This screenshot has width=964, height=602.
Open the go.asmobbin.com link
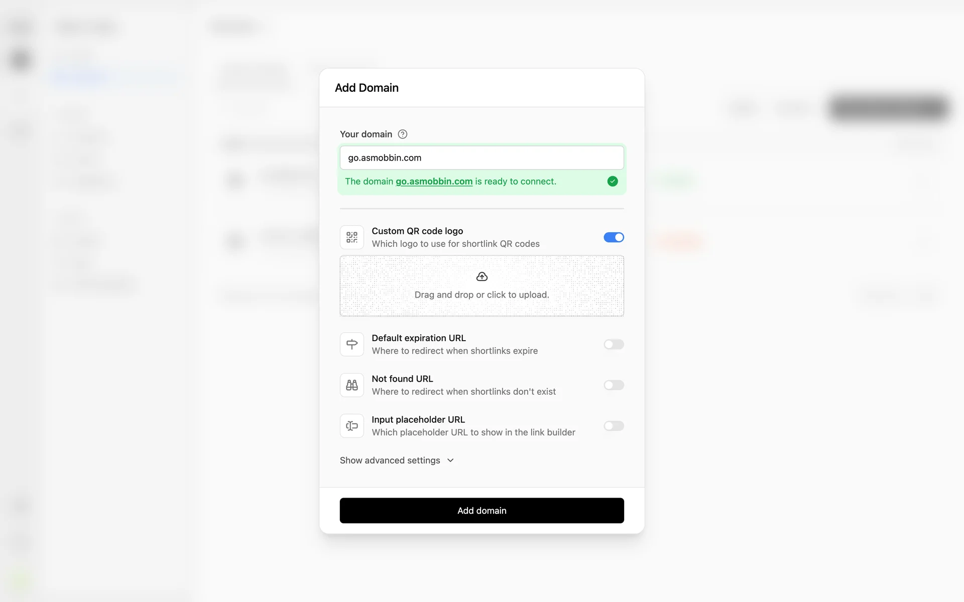[x=434, y=181]
